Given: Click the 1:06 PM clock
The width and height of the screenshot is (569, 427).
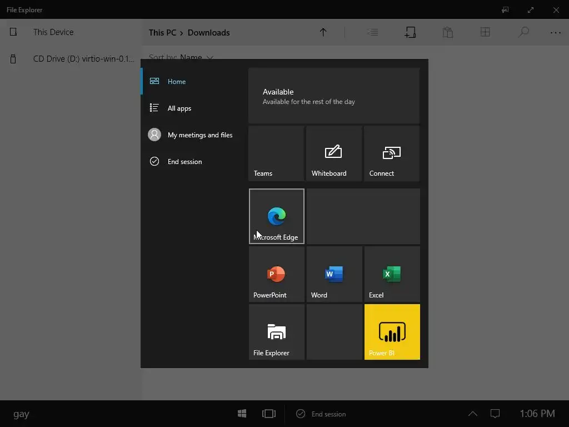Looking at the screenshot, I should click(537, 414).
